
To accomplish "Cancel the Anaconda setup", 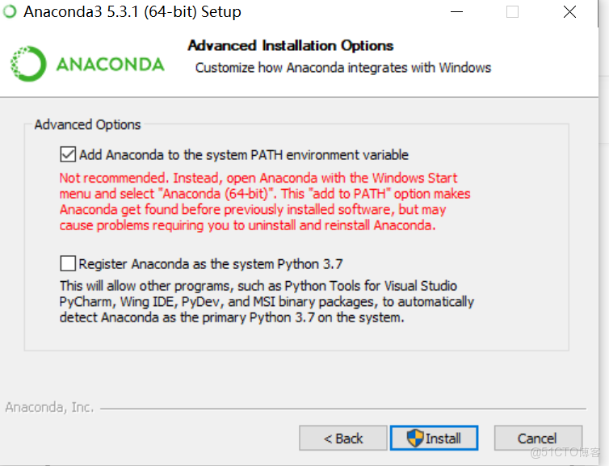I will pos(537,439).
